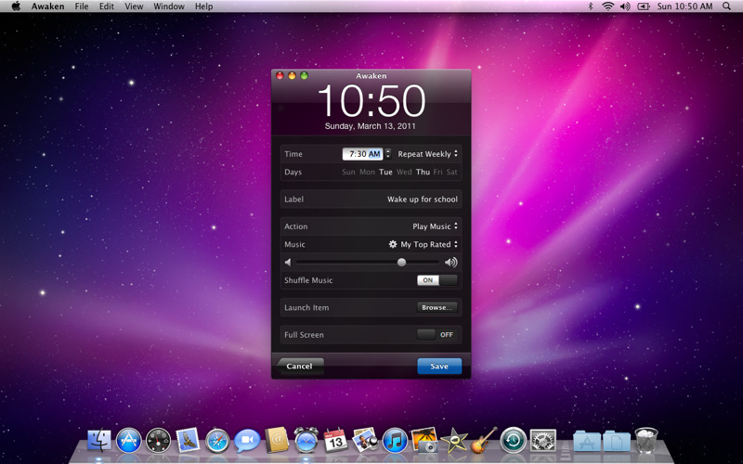This screenshot has width=743, height=464.
Task: Open Time Machine from the dock
Action: tap(513, 440)
